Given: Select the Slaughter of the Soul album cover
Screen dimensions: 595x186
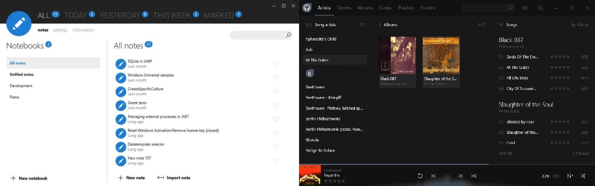Looking at the screenshot, I should tap(441, 55).
